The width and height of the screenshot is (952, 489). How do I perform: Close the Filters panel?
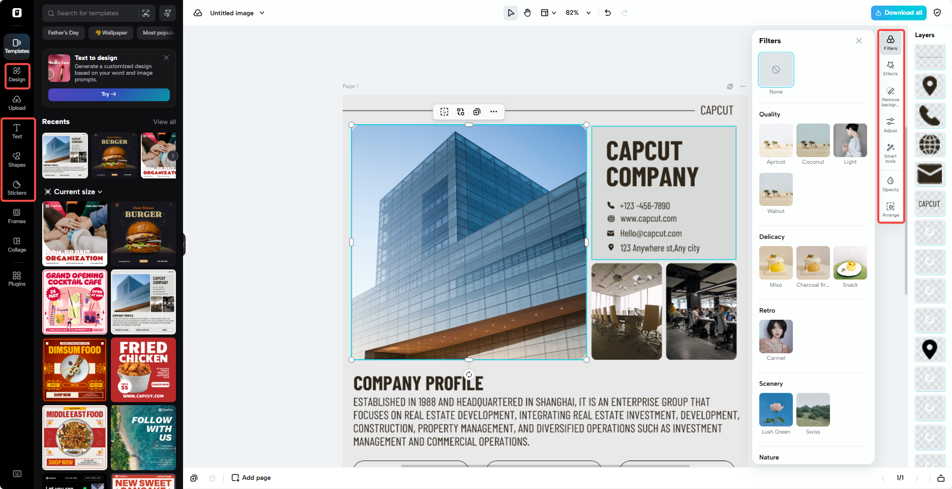point(859,41)
